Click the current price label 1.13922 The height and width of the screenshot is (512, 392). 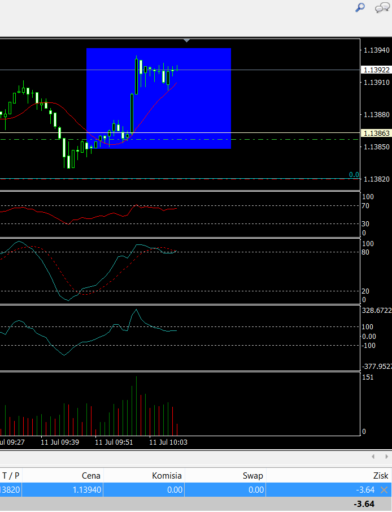376,70
